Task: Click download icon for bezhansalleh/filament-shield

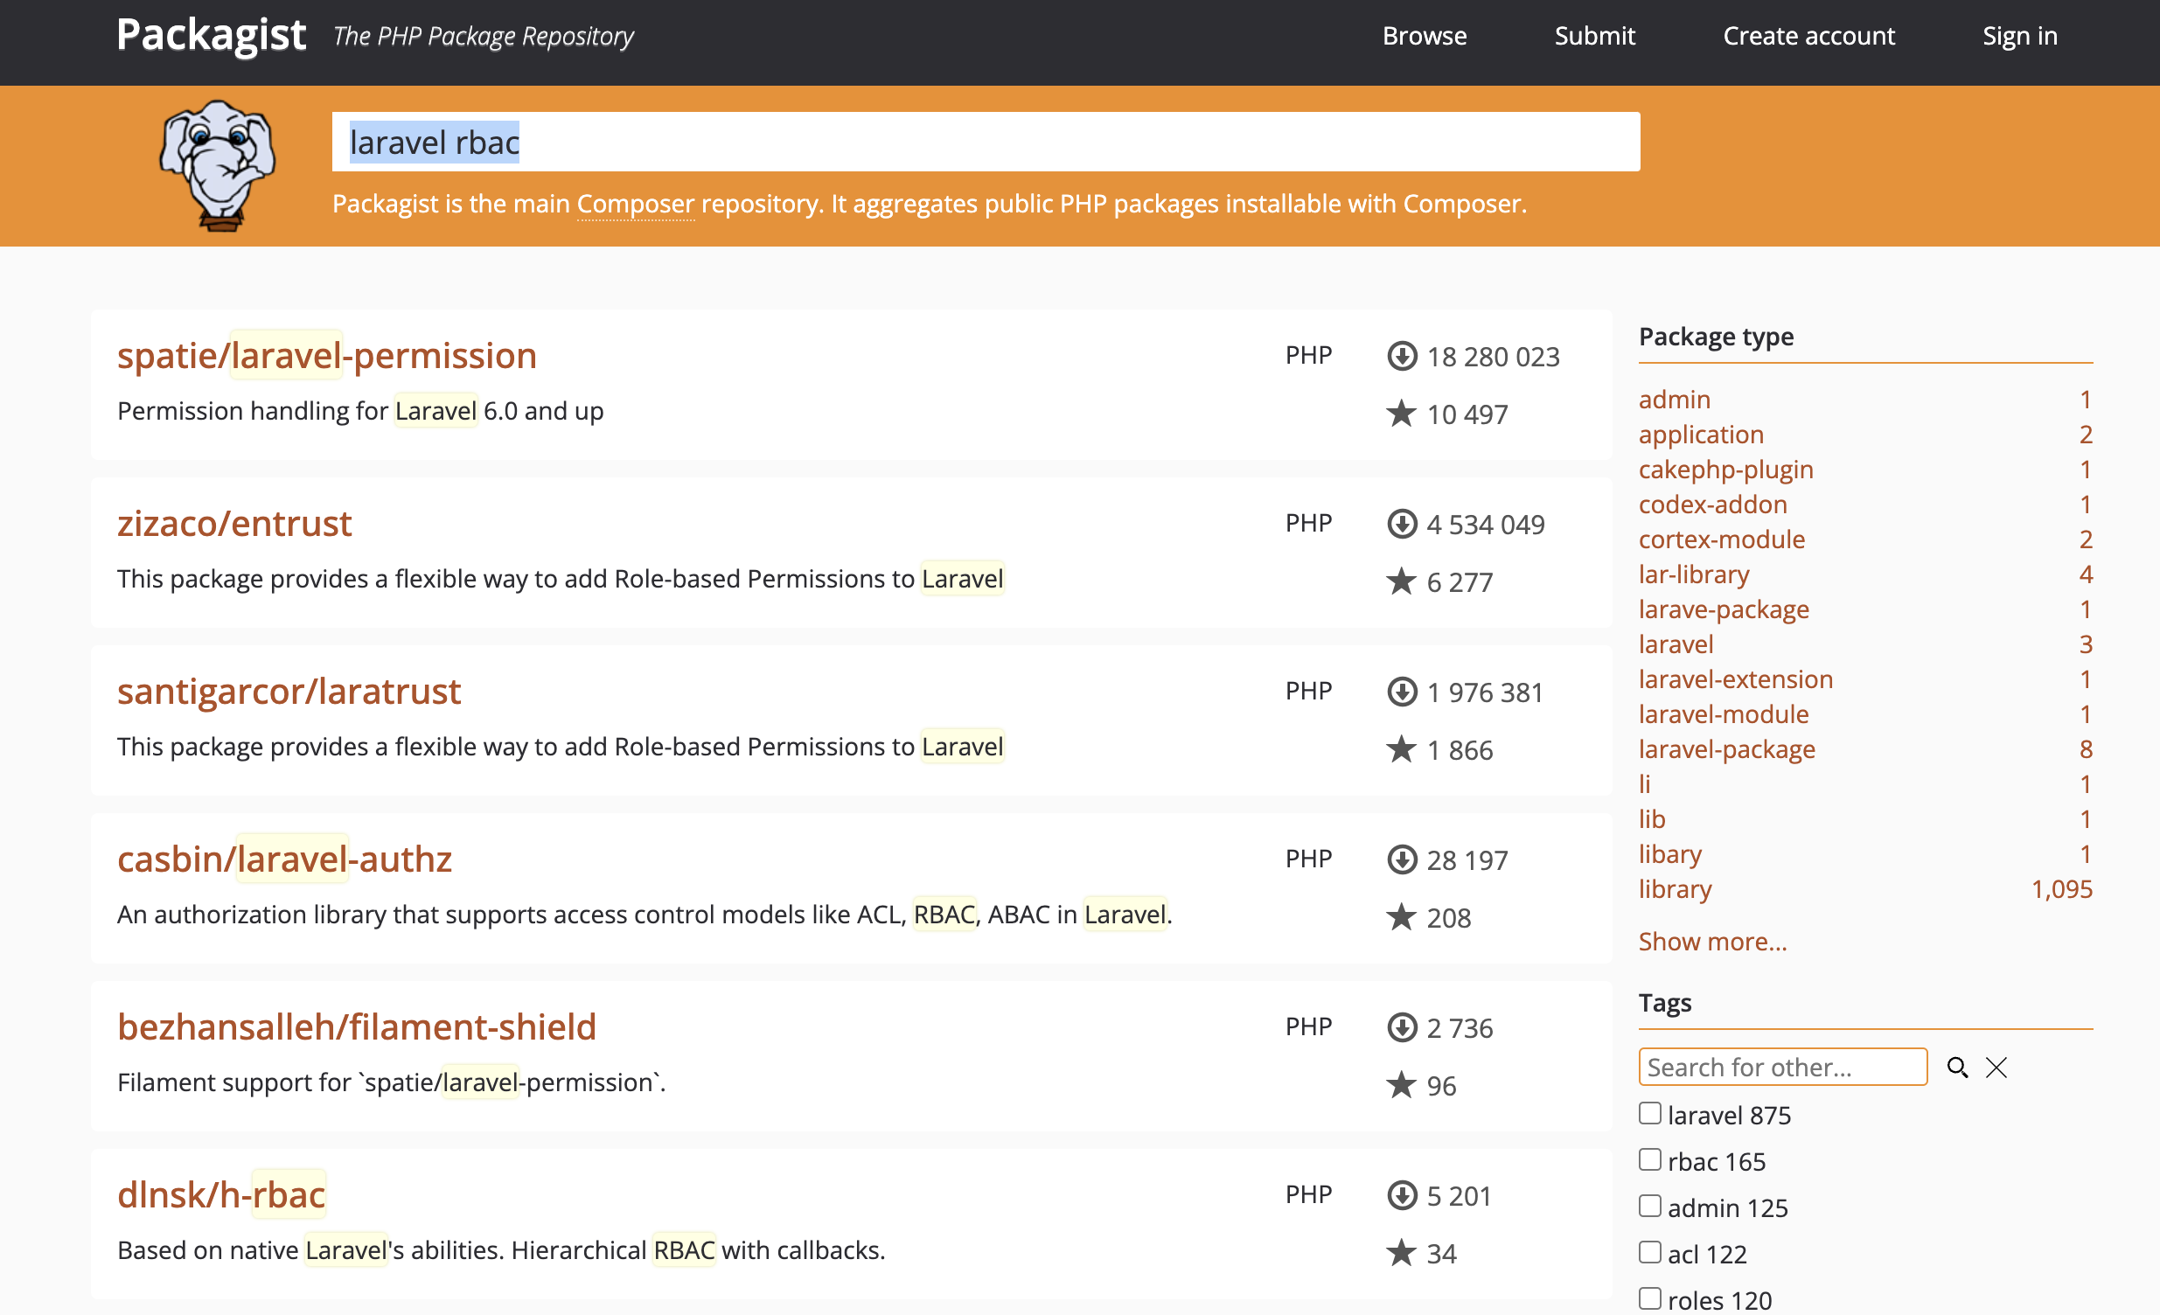Action: [1402, 1027]
